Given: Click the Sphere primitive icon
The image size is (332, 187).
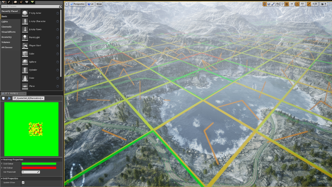Looking at the screenshot, I should point(25,62).
